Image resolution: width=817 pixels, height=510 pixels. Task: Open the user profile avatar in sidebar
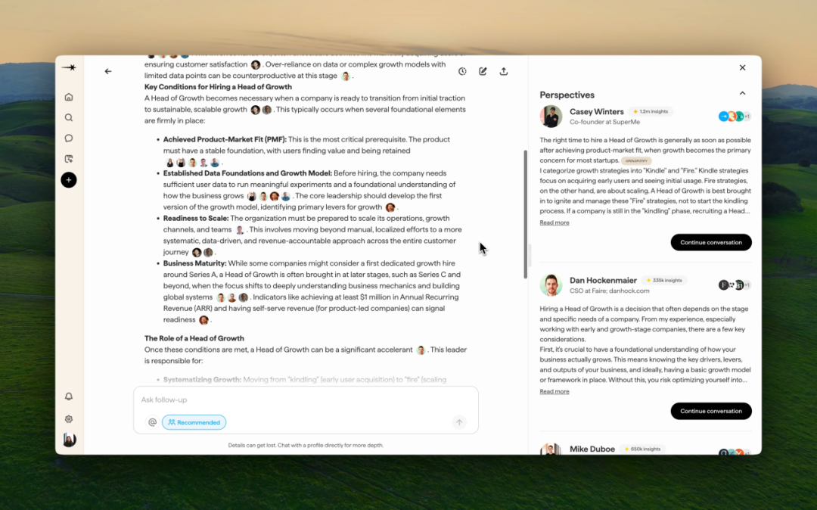tap(70, 440)
